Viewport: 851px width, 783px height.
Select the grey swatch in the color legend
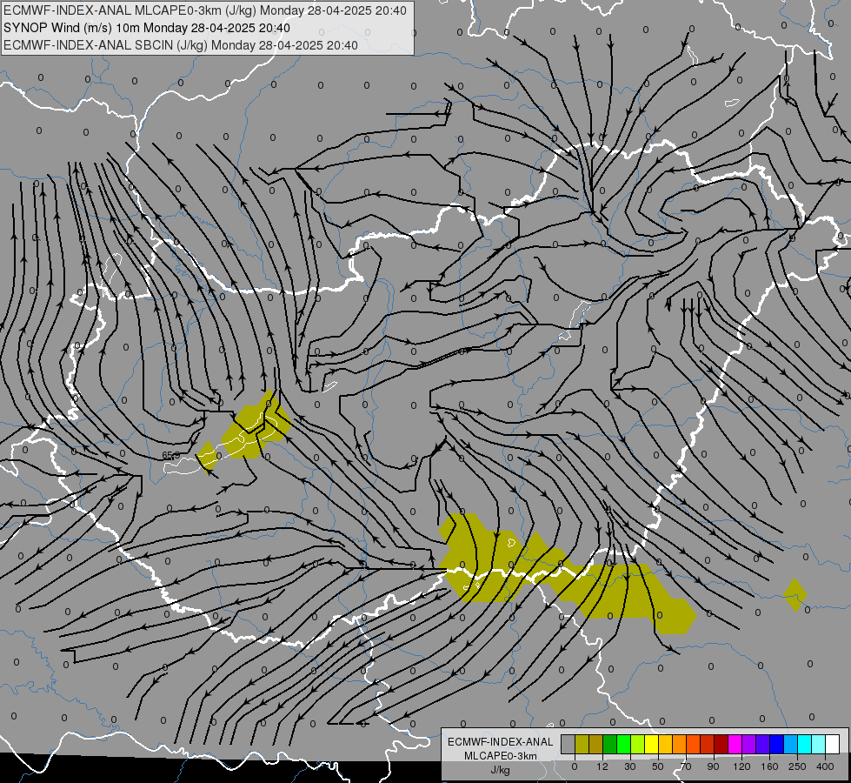pos(568,744)
